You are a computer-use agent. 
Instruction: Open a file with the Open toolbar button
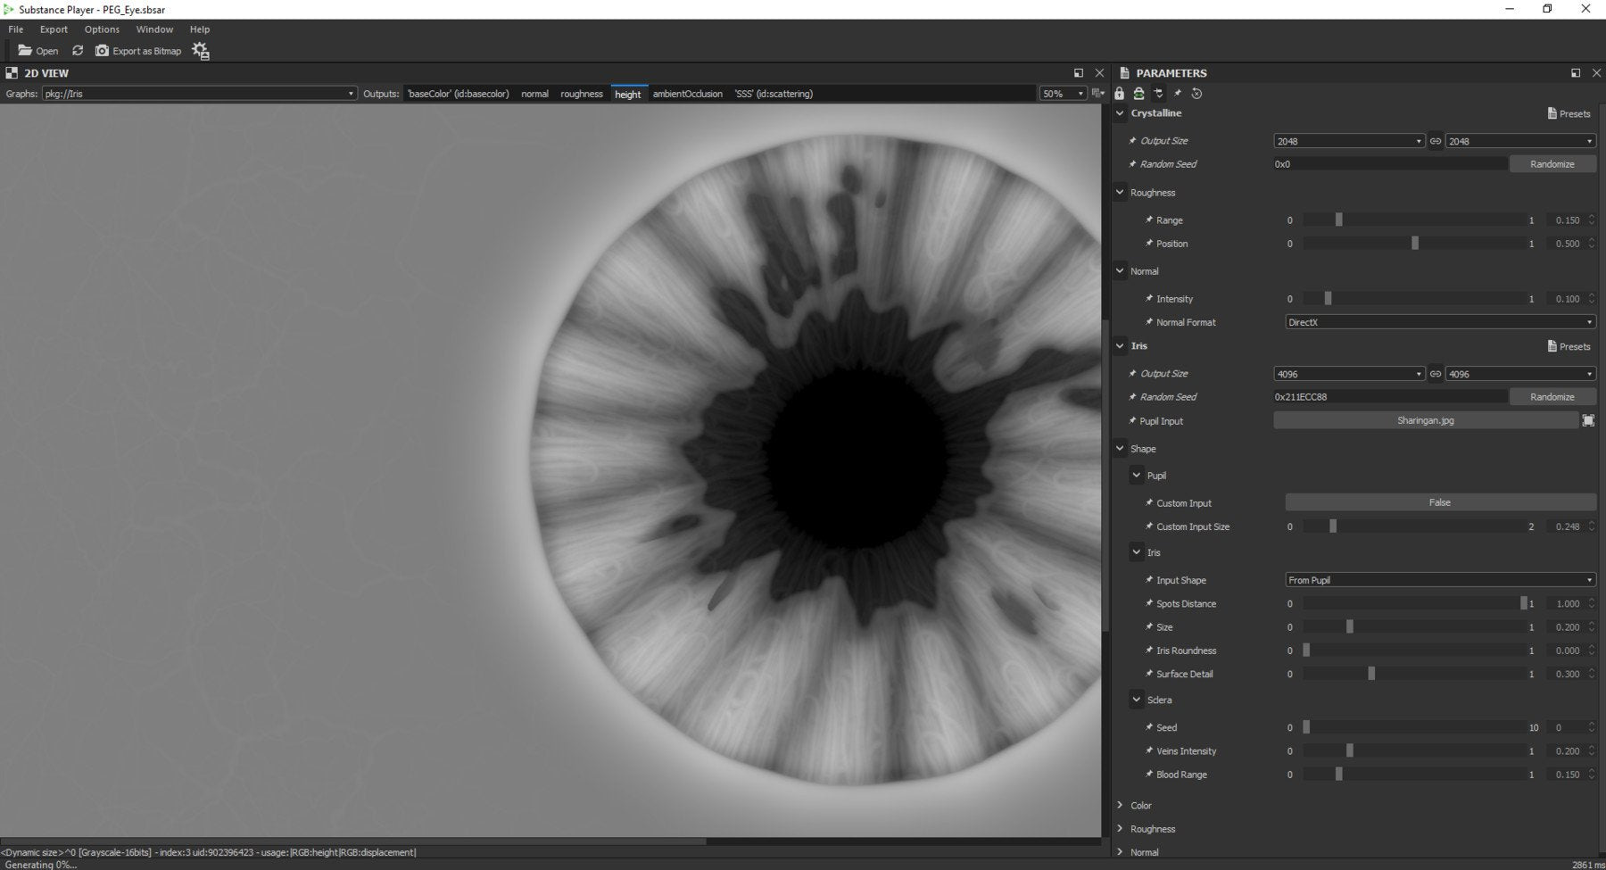click(x=38, y=51)
